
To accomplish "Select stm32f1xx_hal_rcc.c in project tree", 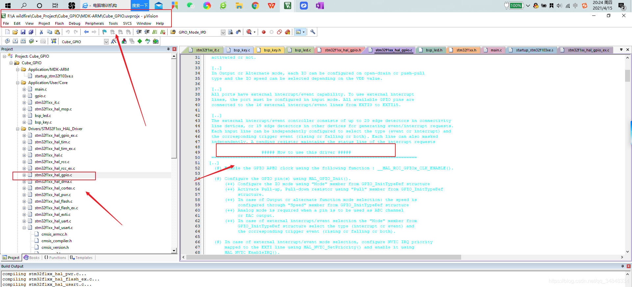I will click(x=52, y=162).
